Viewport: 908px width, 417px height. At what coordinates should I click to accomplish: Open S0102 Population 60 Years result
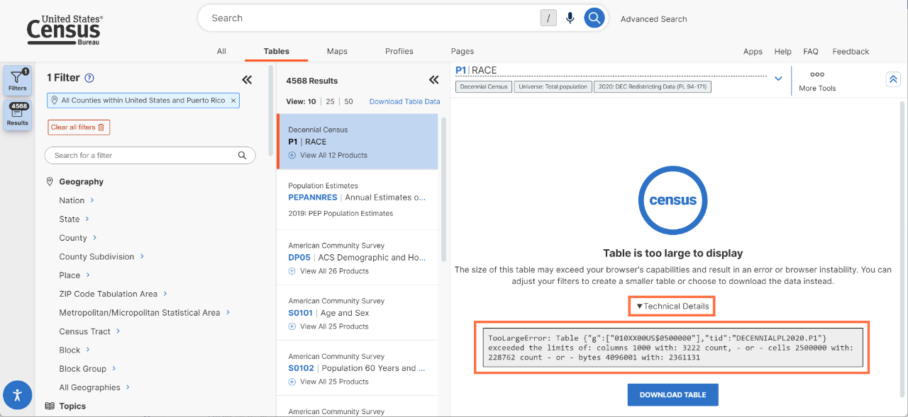[358, 367]
